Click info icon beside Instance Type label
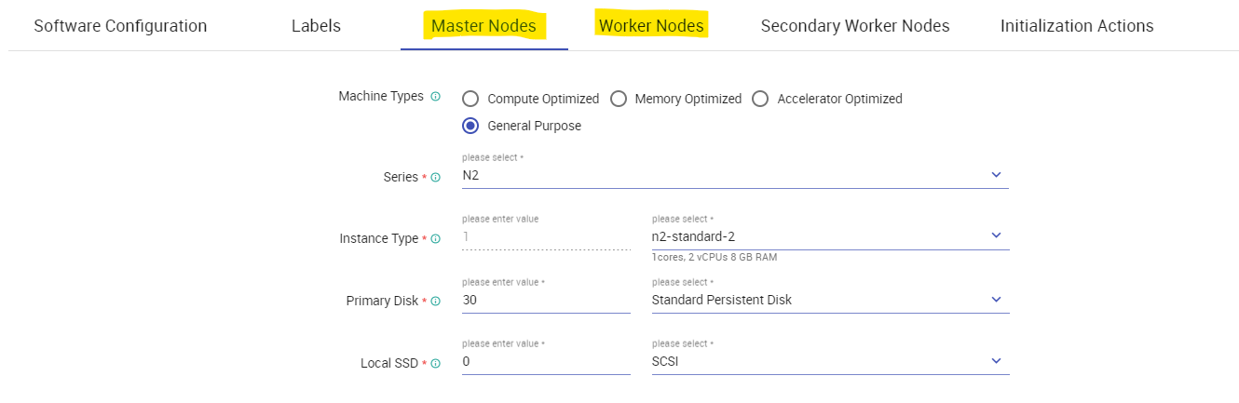 click(x=435, y=239)
